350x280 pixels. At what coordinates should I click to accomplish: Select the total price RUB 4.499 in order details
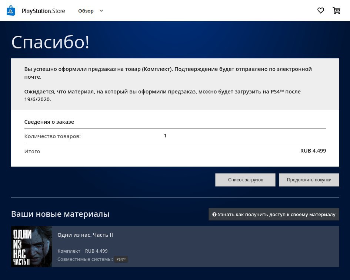click(313, 151)
